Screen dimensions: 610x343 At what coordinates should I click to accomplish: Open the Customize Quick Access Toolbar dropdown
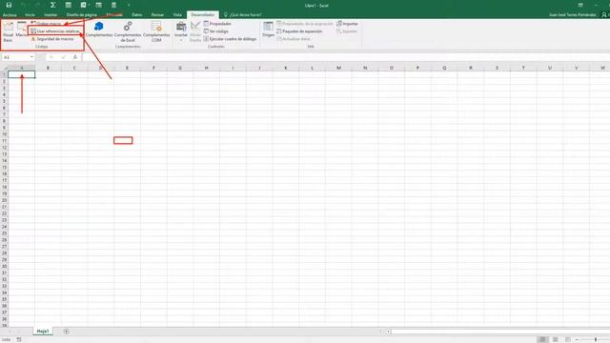[x=129, y=5]
